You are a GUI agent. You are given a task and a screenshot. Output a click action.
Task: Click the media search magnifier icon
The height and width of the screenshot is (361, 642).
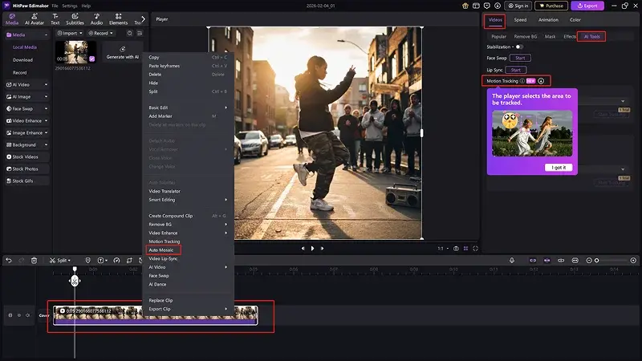(x=130, y=33)
